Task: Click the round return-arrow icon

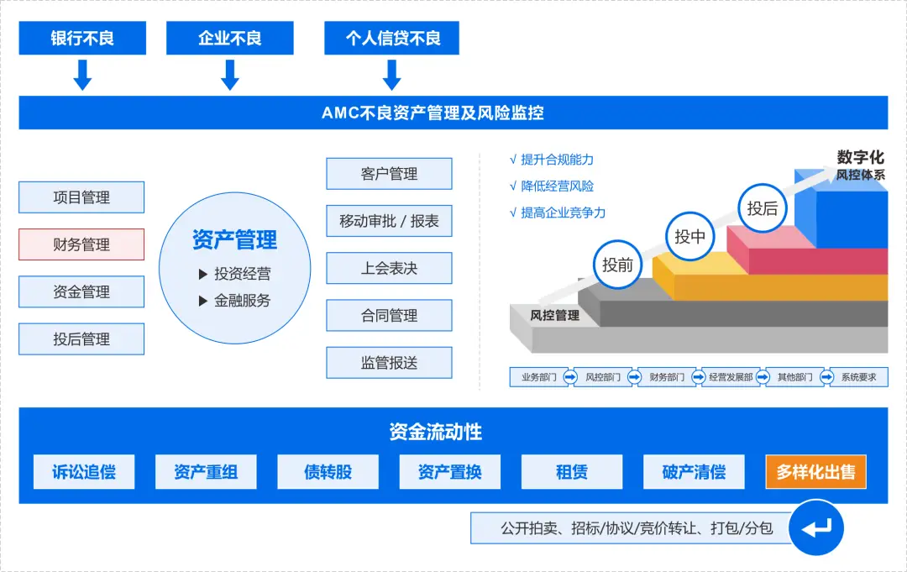Action: click(816, 528)
